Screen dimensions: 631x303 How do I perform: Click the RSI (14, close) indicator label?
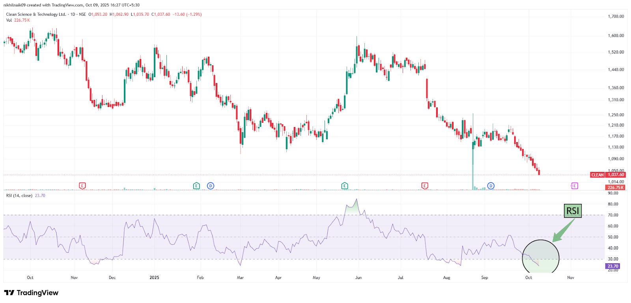pos(19,196)
